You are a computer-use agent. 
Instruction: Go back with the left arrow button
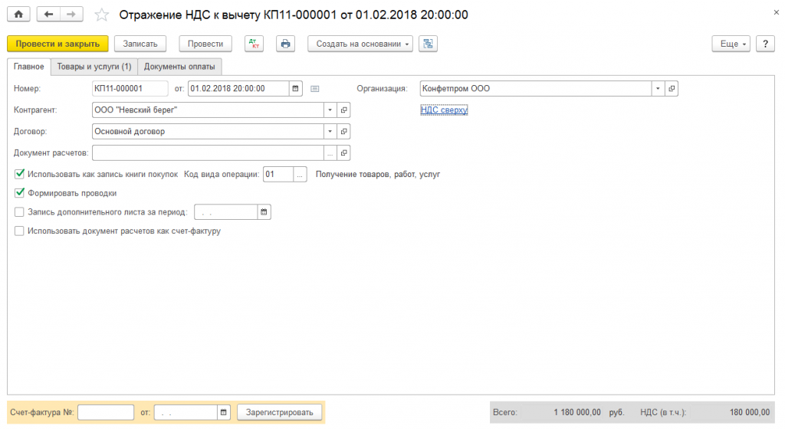point(49,15)
